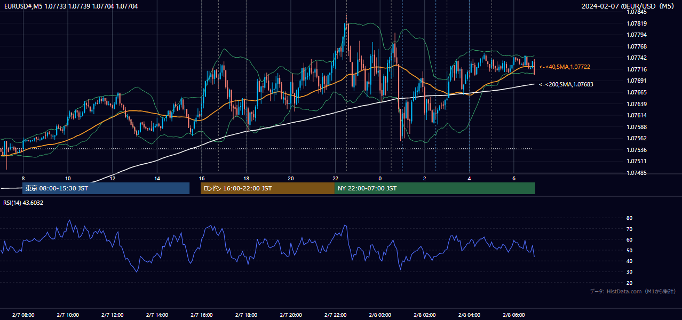Image resolution: width=682 pixels, height=320 pixels.
Task: Click the ロンドン 16:00-22:00 JST session bar
Action: pos(267,188)
